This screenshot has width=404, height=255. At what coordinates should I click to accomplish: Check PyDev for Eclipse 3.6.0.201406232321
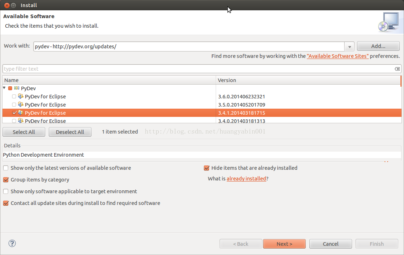click(x=14, y=96)
